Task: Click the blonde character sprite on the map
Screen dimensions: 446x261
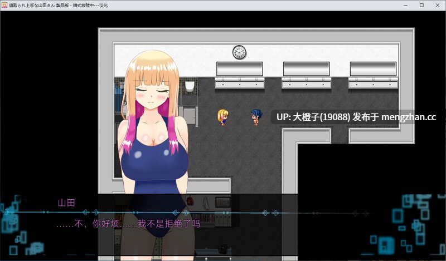Action: (x=222, y=117)
